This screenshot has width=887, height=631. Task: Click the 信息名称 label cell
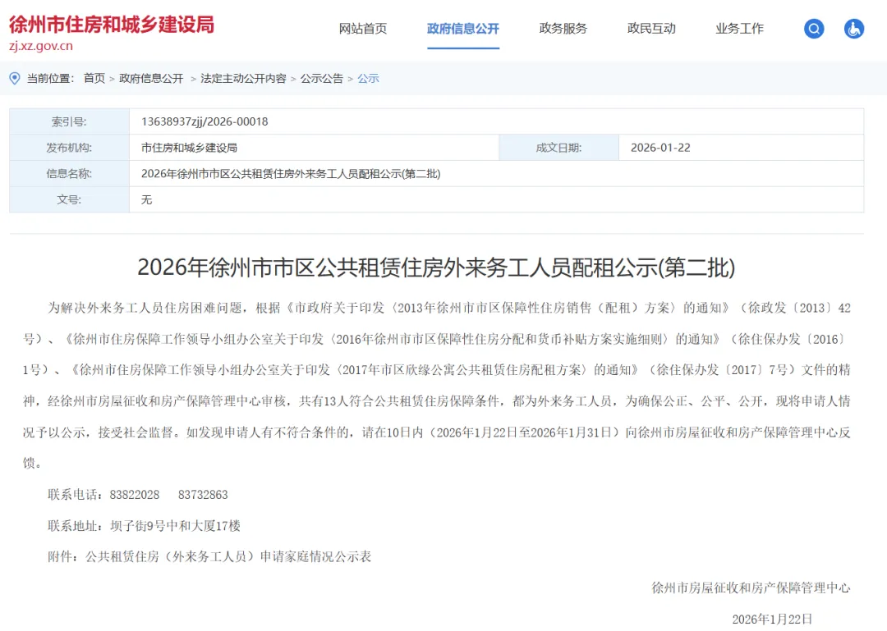[x=69, y=174]
